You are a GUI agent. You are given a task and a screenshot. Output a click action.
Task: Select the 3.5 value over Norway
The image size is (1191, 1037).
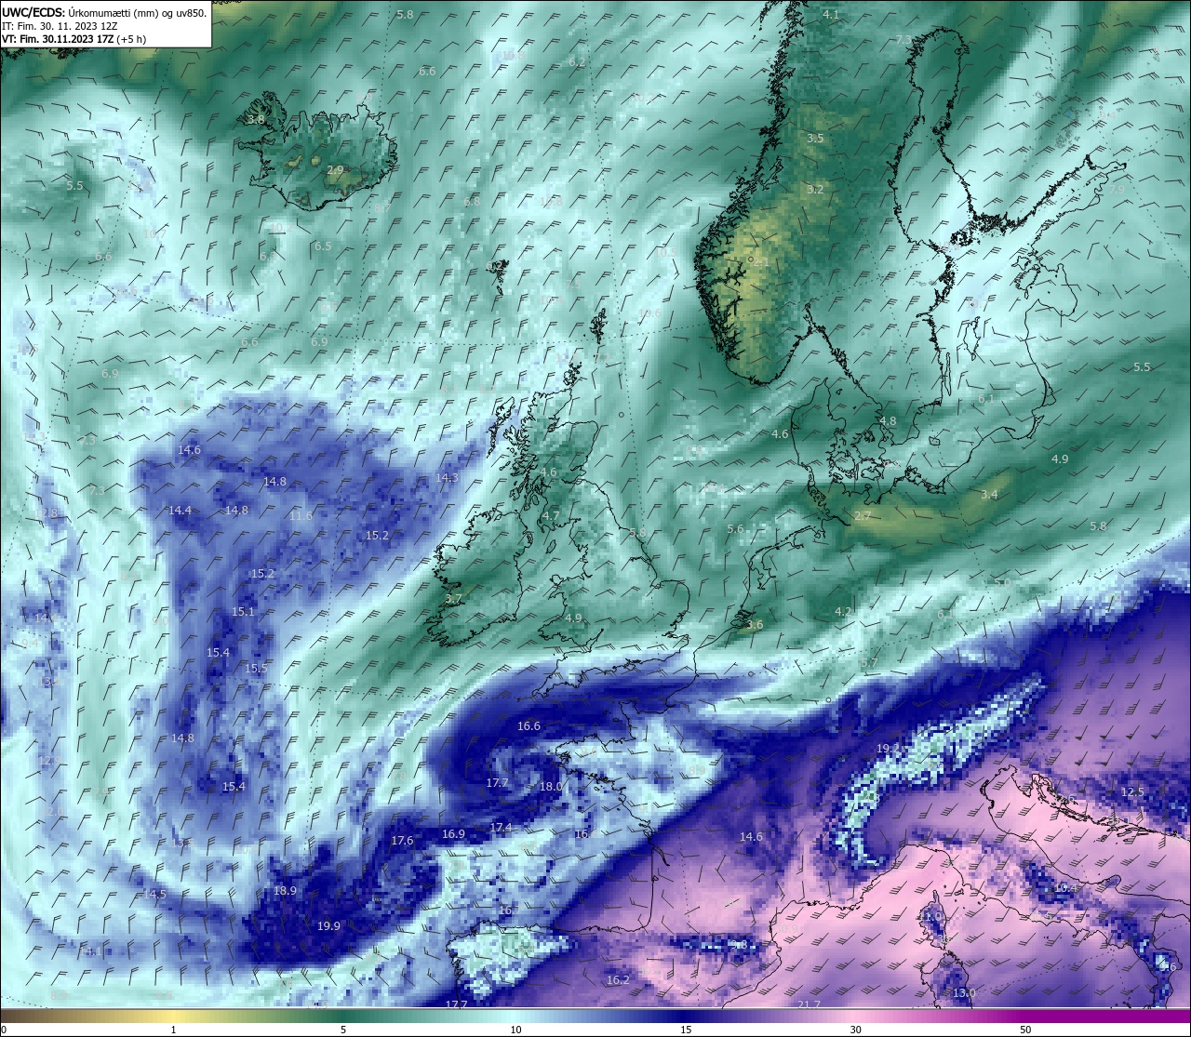click(815, 138)
